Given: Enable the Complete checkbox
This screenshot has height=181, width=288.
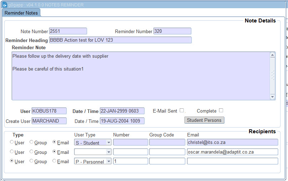Looking at the screenshot, I should [x=221, y=110].
